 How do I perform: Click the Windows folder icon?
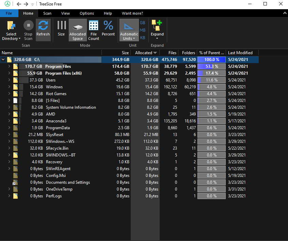(x=15, y=87)
